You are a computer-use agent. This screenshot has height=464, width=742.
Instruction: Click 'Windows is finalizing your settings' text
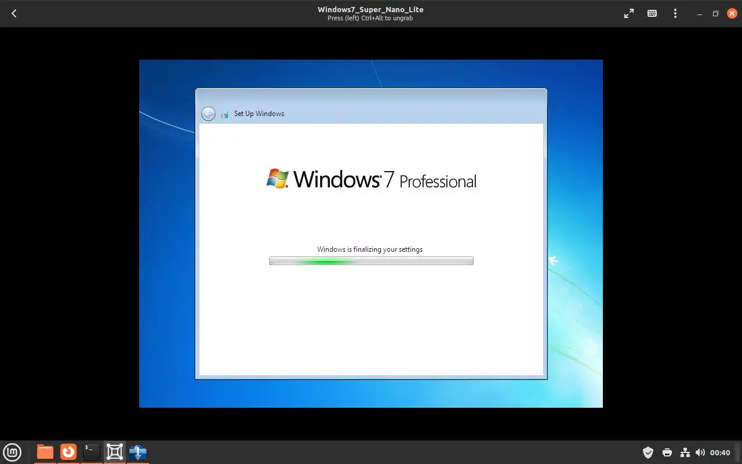tap(370, 249)
